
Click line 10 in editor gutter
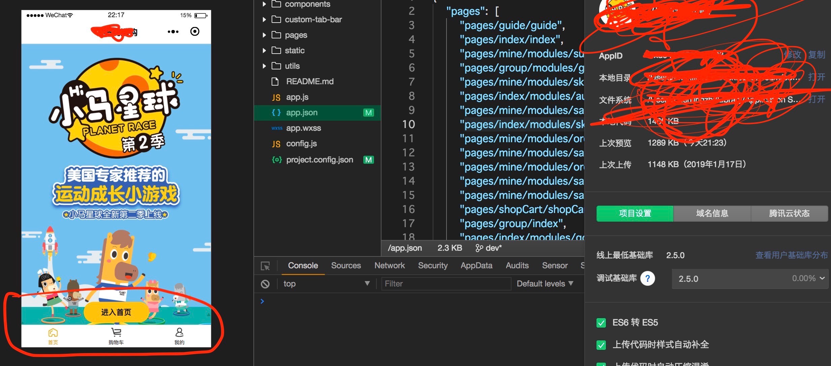[x=408, y=124]
